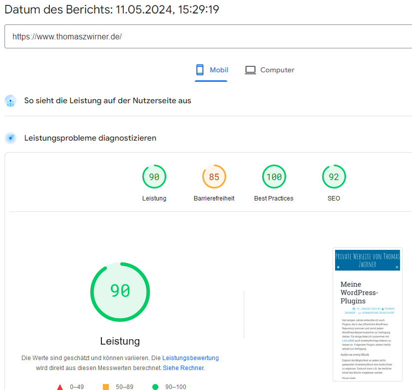Click the icon beside 'Leistungsprobleme diagnostizieren'

(10, 138)
